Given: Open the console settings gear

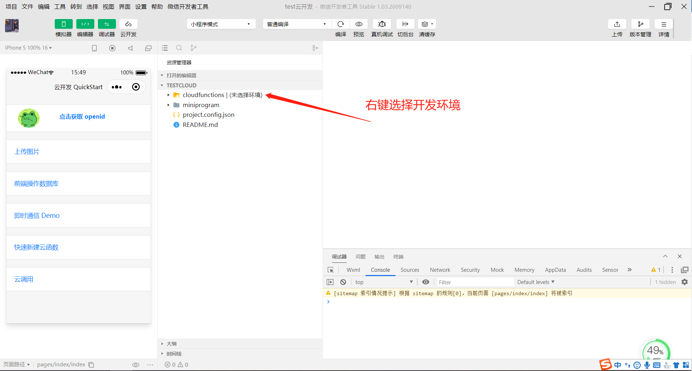Looking at the screenshot, I should tap(685, 282).
